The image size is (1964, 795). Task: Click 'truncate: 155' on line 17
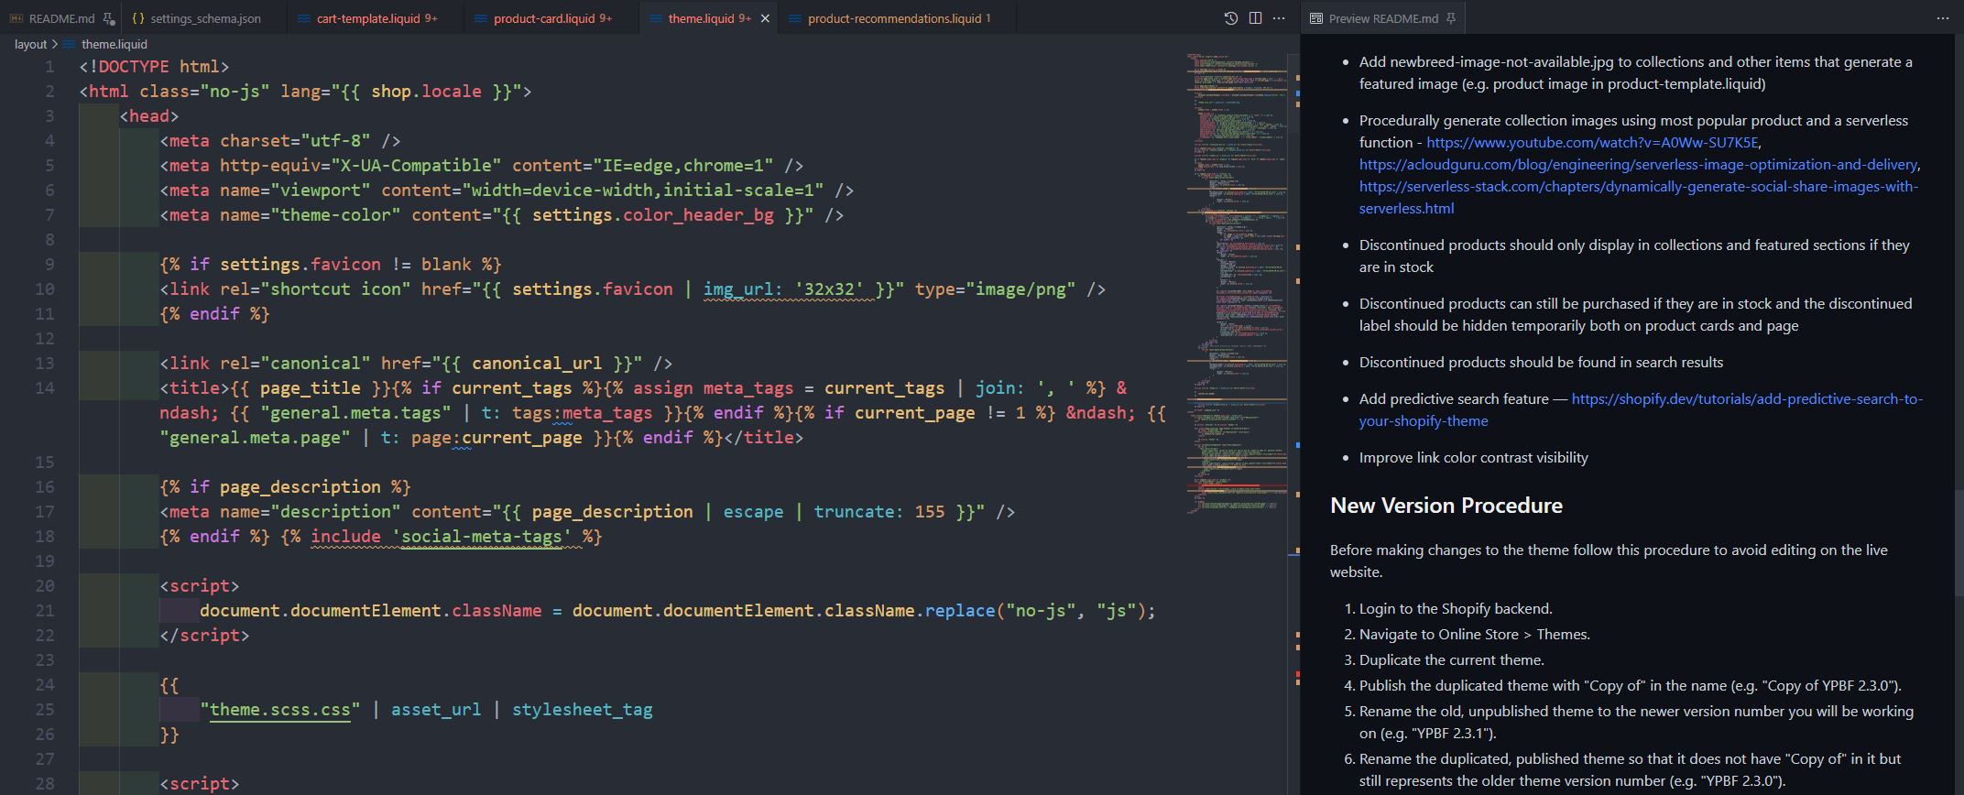click(878, 512)
